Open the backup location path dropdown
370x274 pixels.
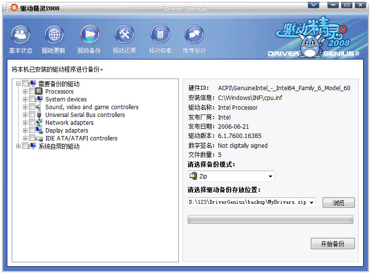point(312,202)
